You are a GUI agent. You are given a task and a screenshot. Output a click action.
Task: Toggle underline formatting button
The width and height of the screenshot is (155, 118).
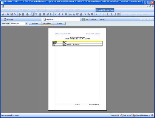103,14
